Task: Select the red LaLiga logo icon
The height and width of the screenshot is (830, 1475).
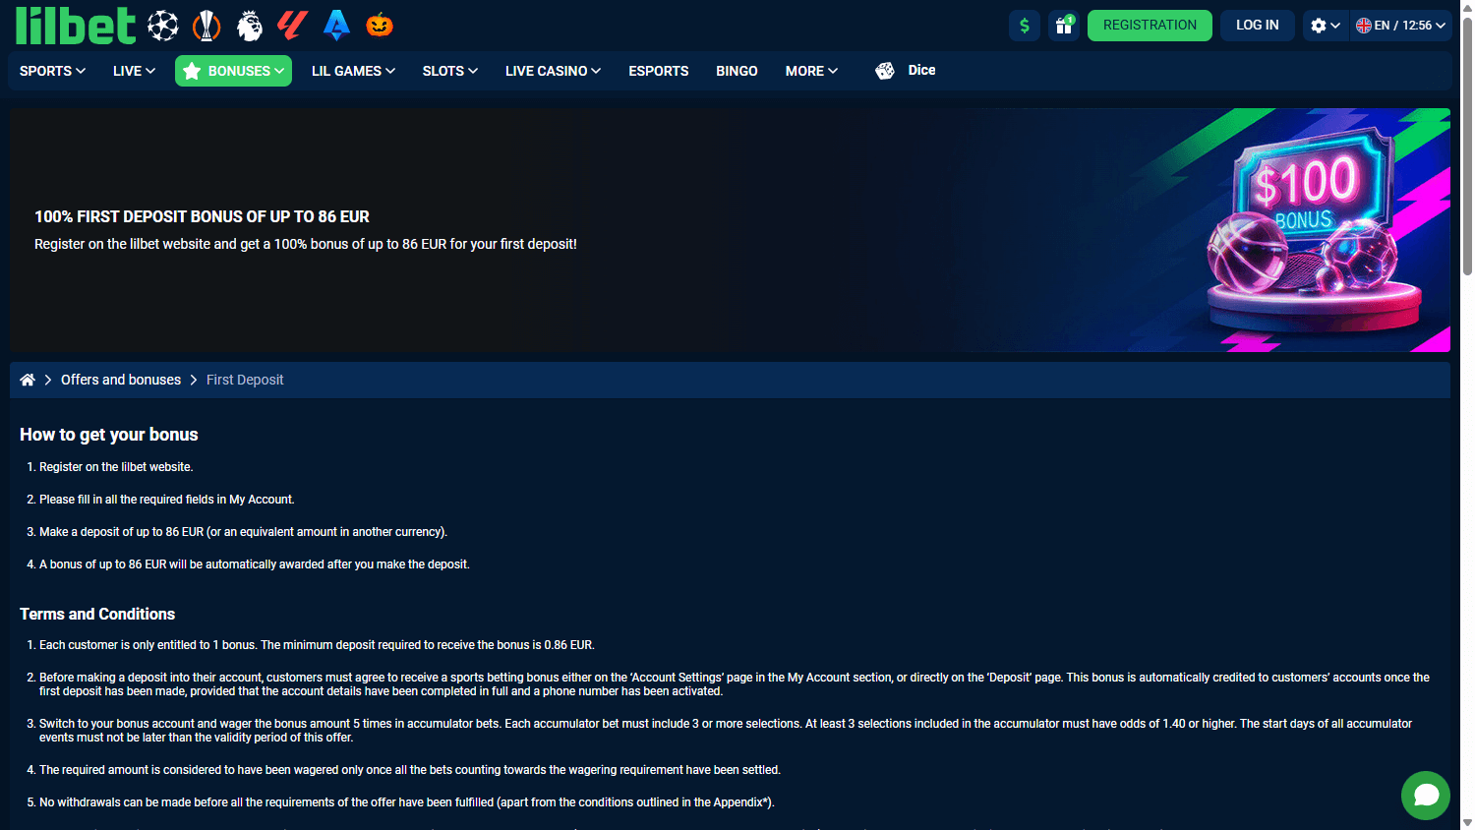Action: pyautogui.click(x=292, y=26)
